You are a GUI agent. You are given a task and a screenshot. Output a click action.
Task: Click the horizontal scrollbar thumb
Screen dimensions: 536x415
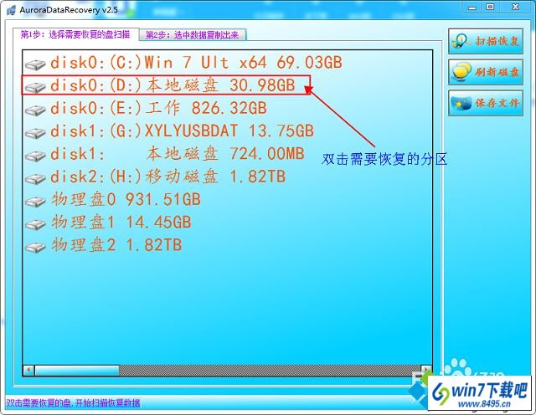point(77,371)
